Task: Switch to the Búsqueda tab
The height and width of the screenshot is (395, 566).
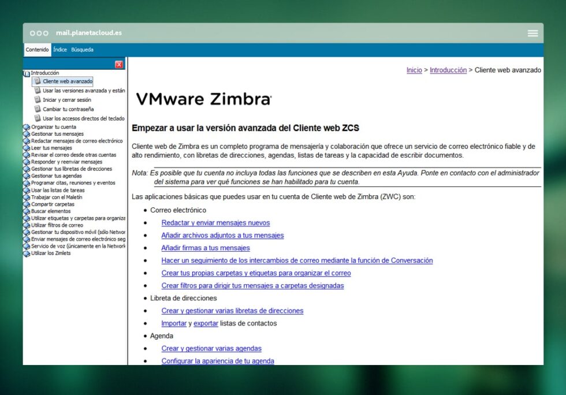Action: [81, 50]
